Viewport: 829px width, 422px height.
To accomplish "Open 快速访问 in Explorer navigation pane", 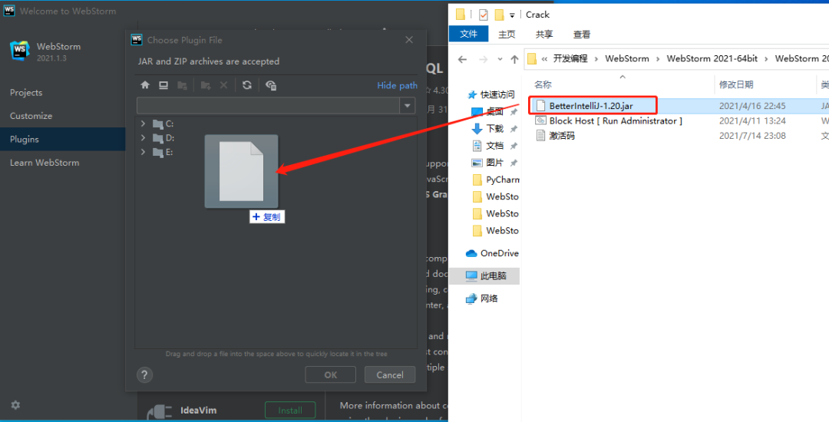I will tap(491, 94).
